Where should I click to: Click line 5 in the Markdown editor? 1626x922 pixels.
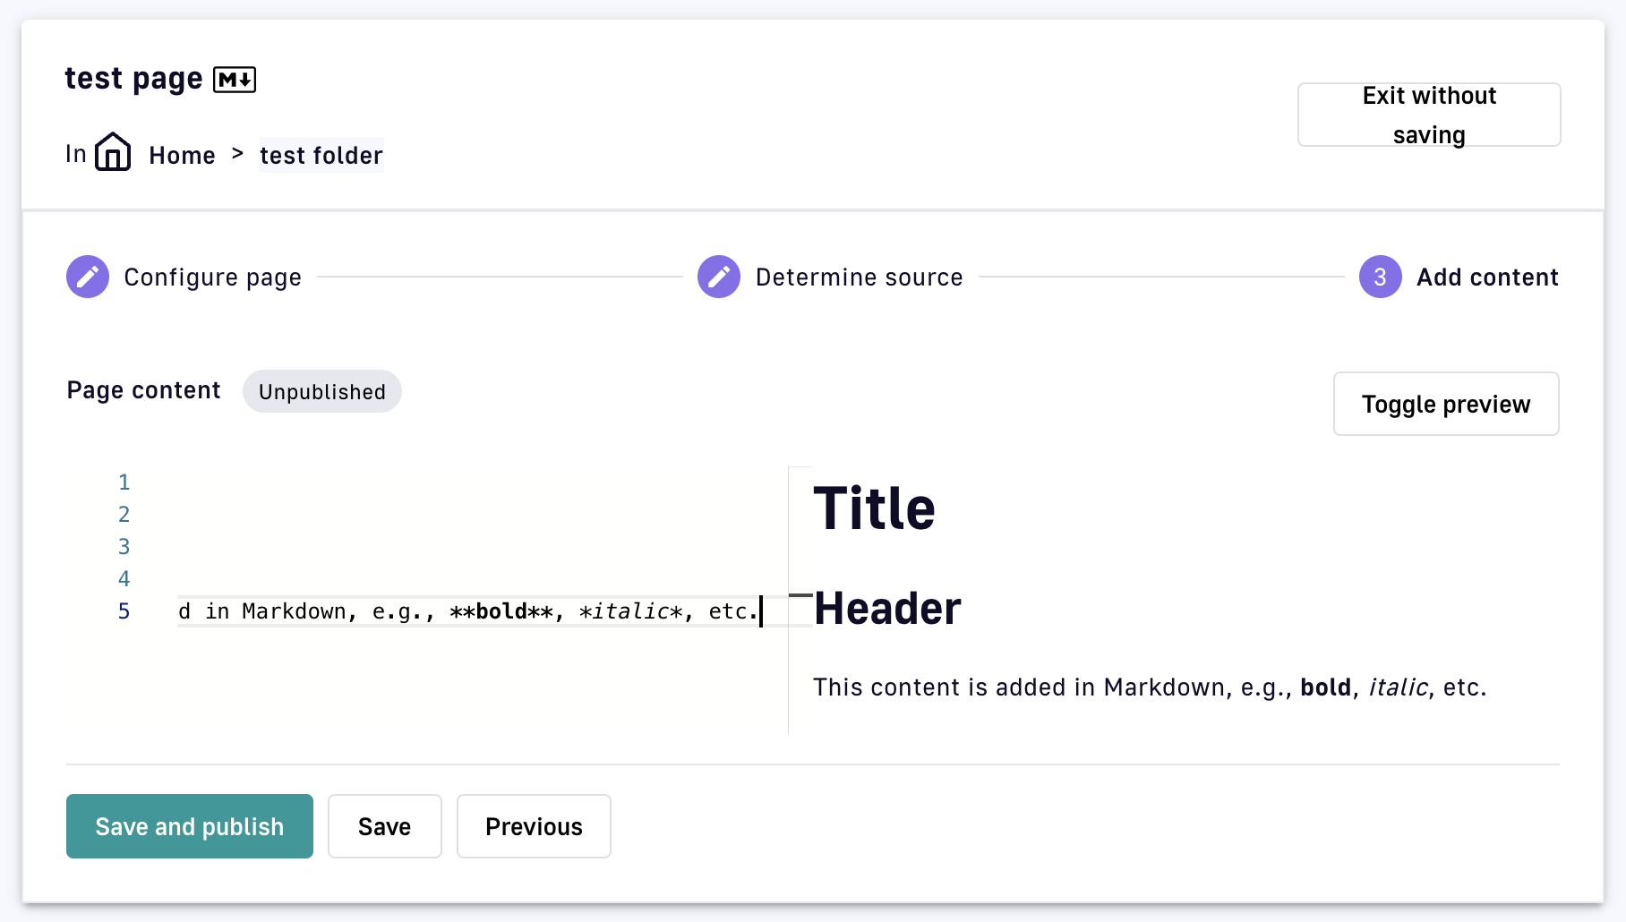tap(466, 611)
